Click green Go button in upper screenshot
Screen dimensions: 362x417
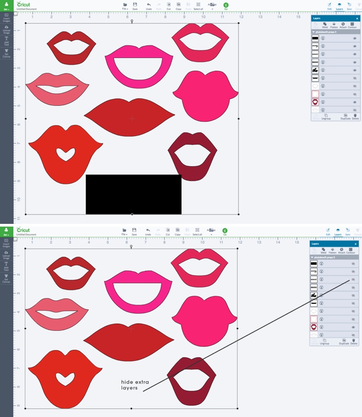(x=226, y=5)
